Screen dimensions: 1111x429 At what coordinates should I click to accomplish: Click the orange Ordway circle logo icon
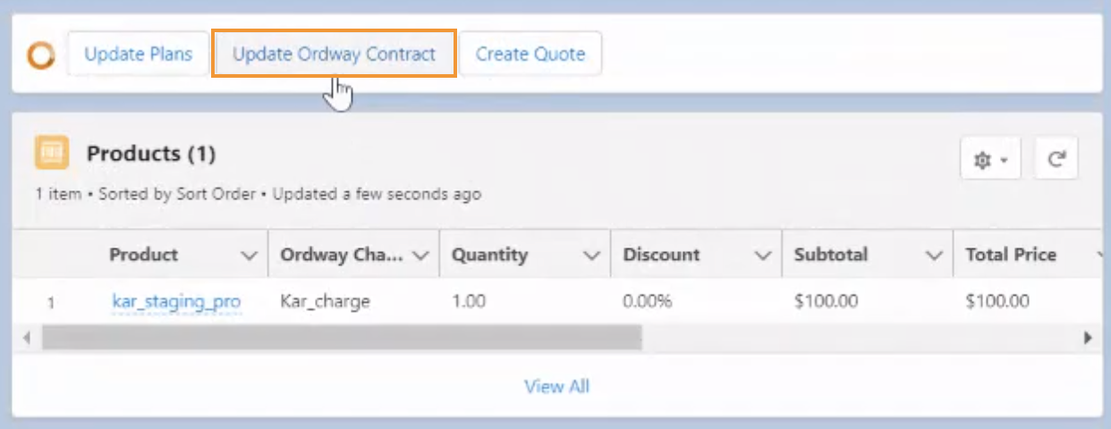[x=40, y=55]
